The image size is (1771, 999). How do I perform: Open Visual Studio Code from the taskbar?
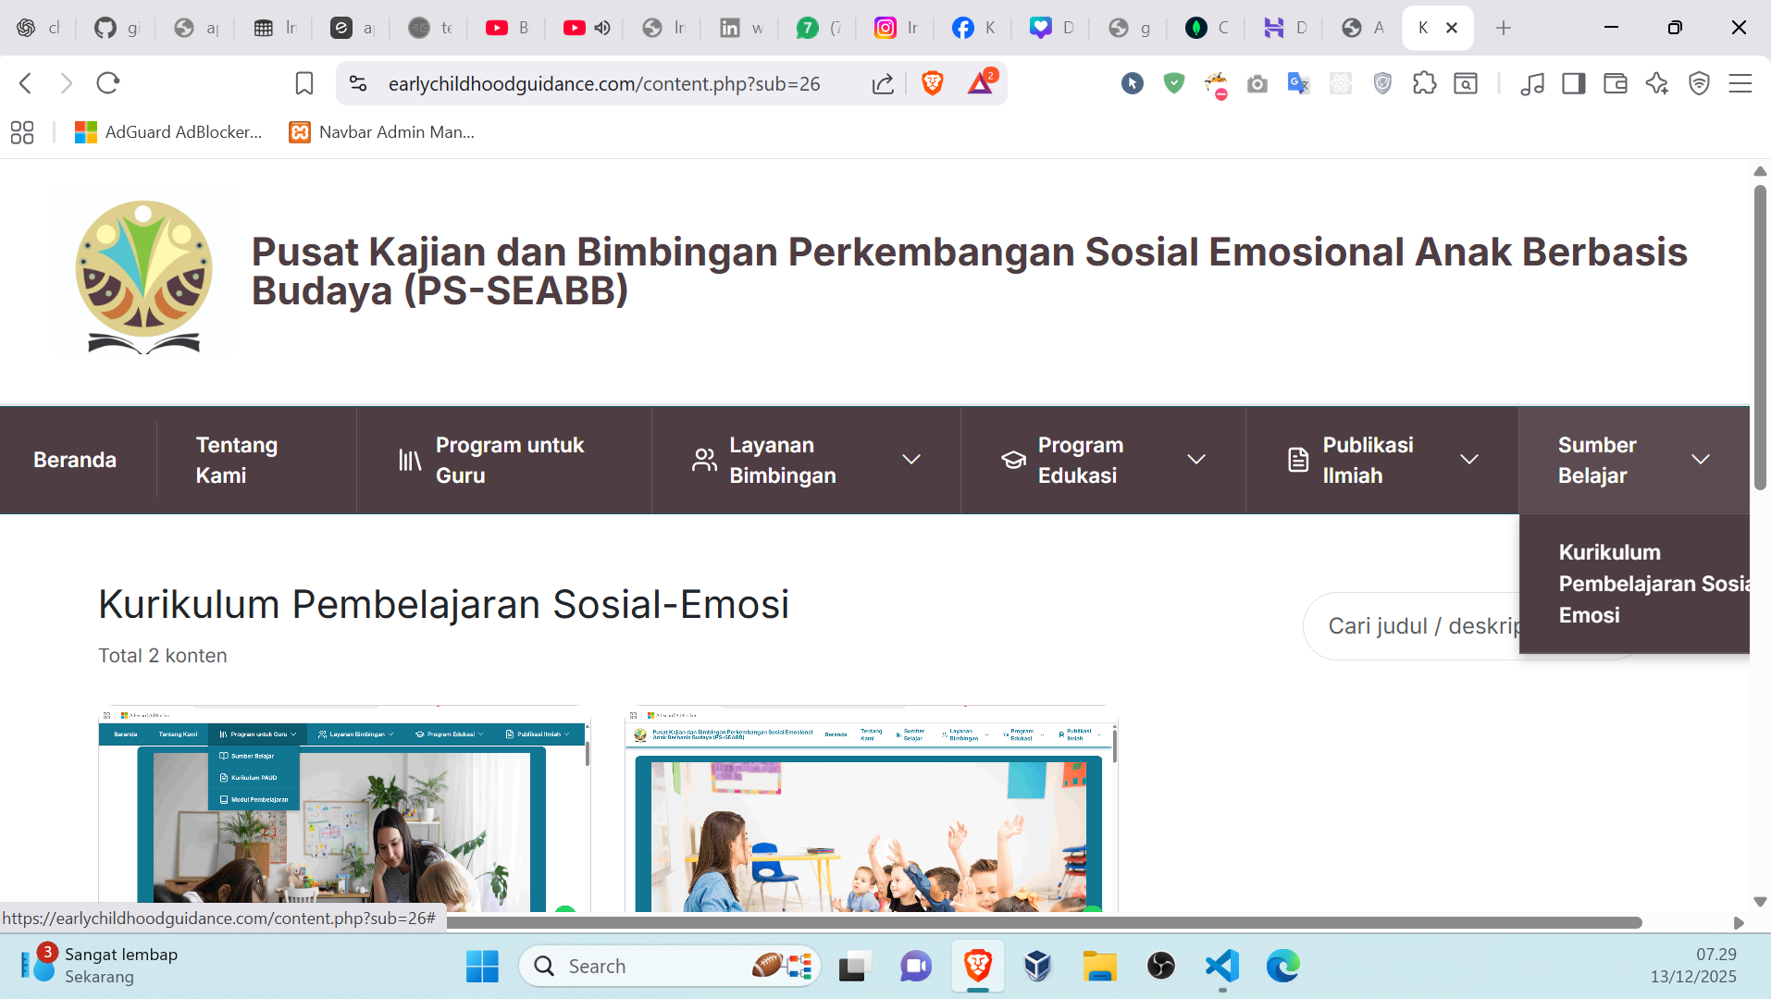coord(1222,966)
